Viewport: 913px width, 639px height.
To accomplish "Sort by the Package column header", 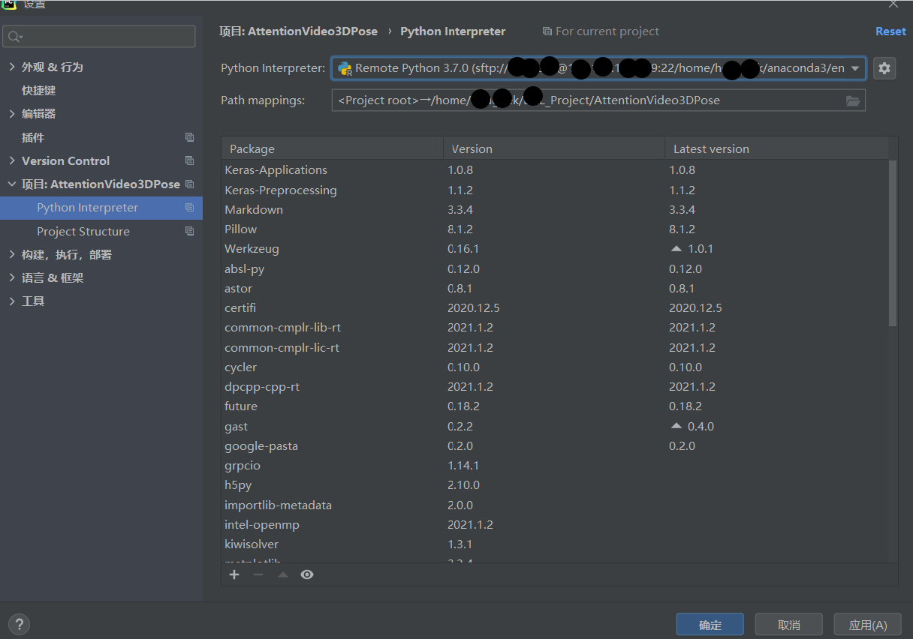I will pos(333,148).
